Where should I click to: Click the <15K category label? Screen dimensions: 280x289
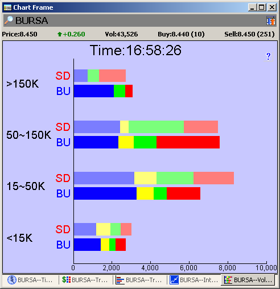click(x=19, y=238)
